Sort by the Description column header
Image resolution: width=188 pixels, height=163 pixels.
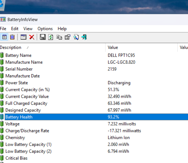point(53,48)
